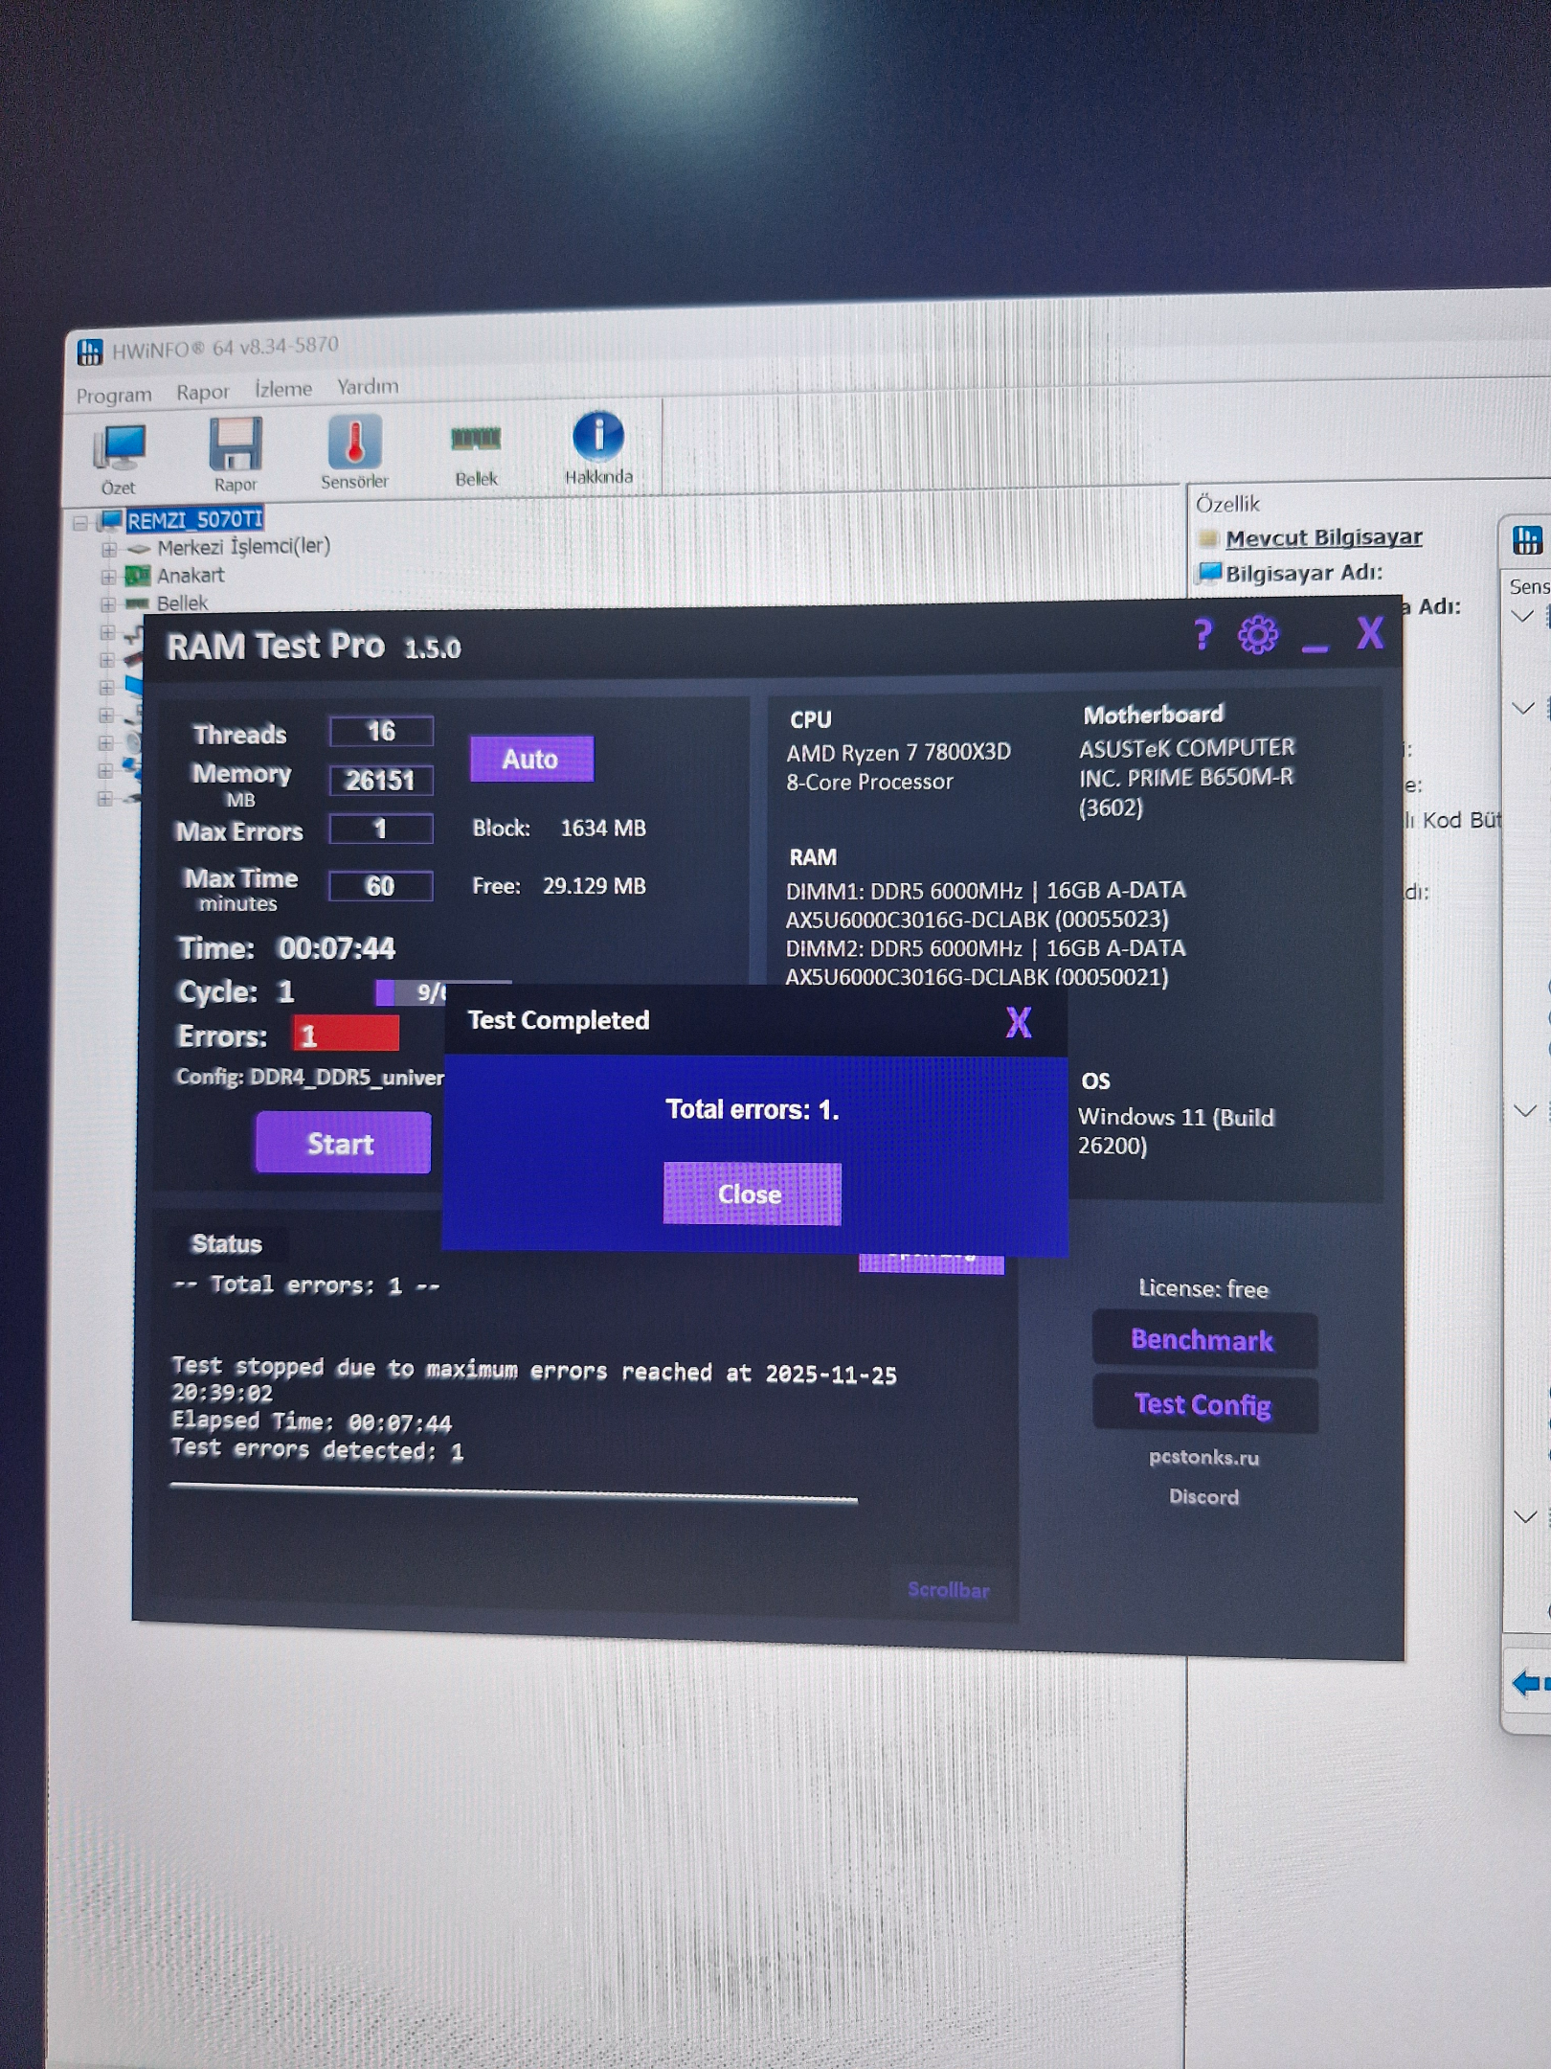Screen dimensions: 1551x2069
Task: Open RAM Test Pro settings gear
Action: 1258,634
